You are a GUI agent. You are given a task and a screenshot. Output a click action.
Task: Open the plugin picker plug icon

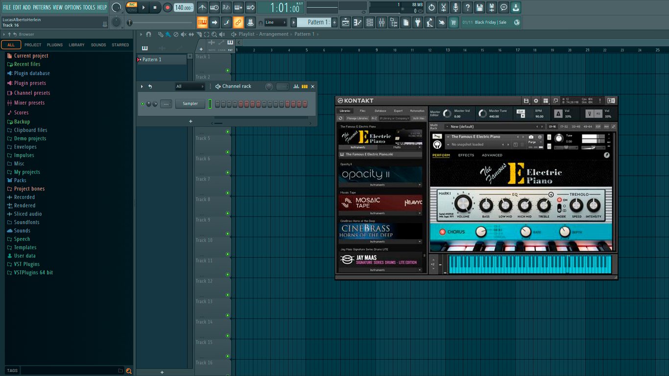tap(418, 23)
